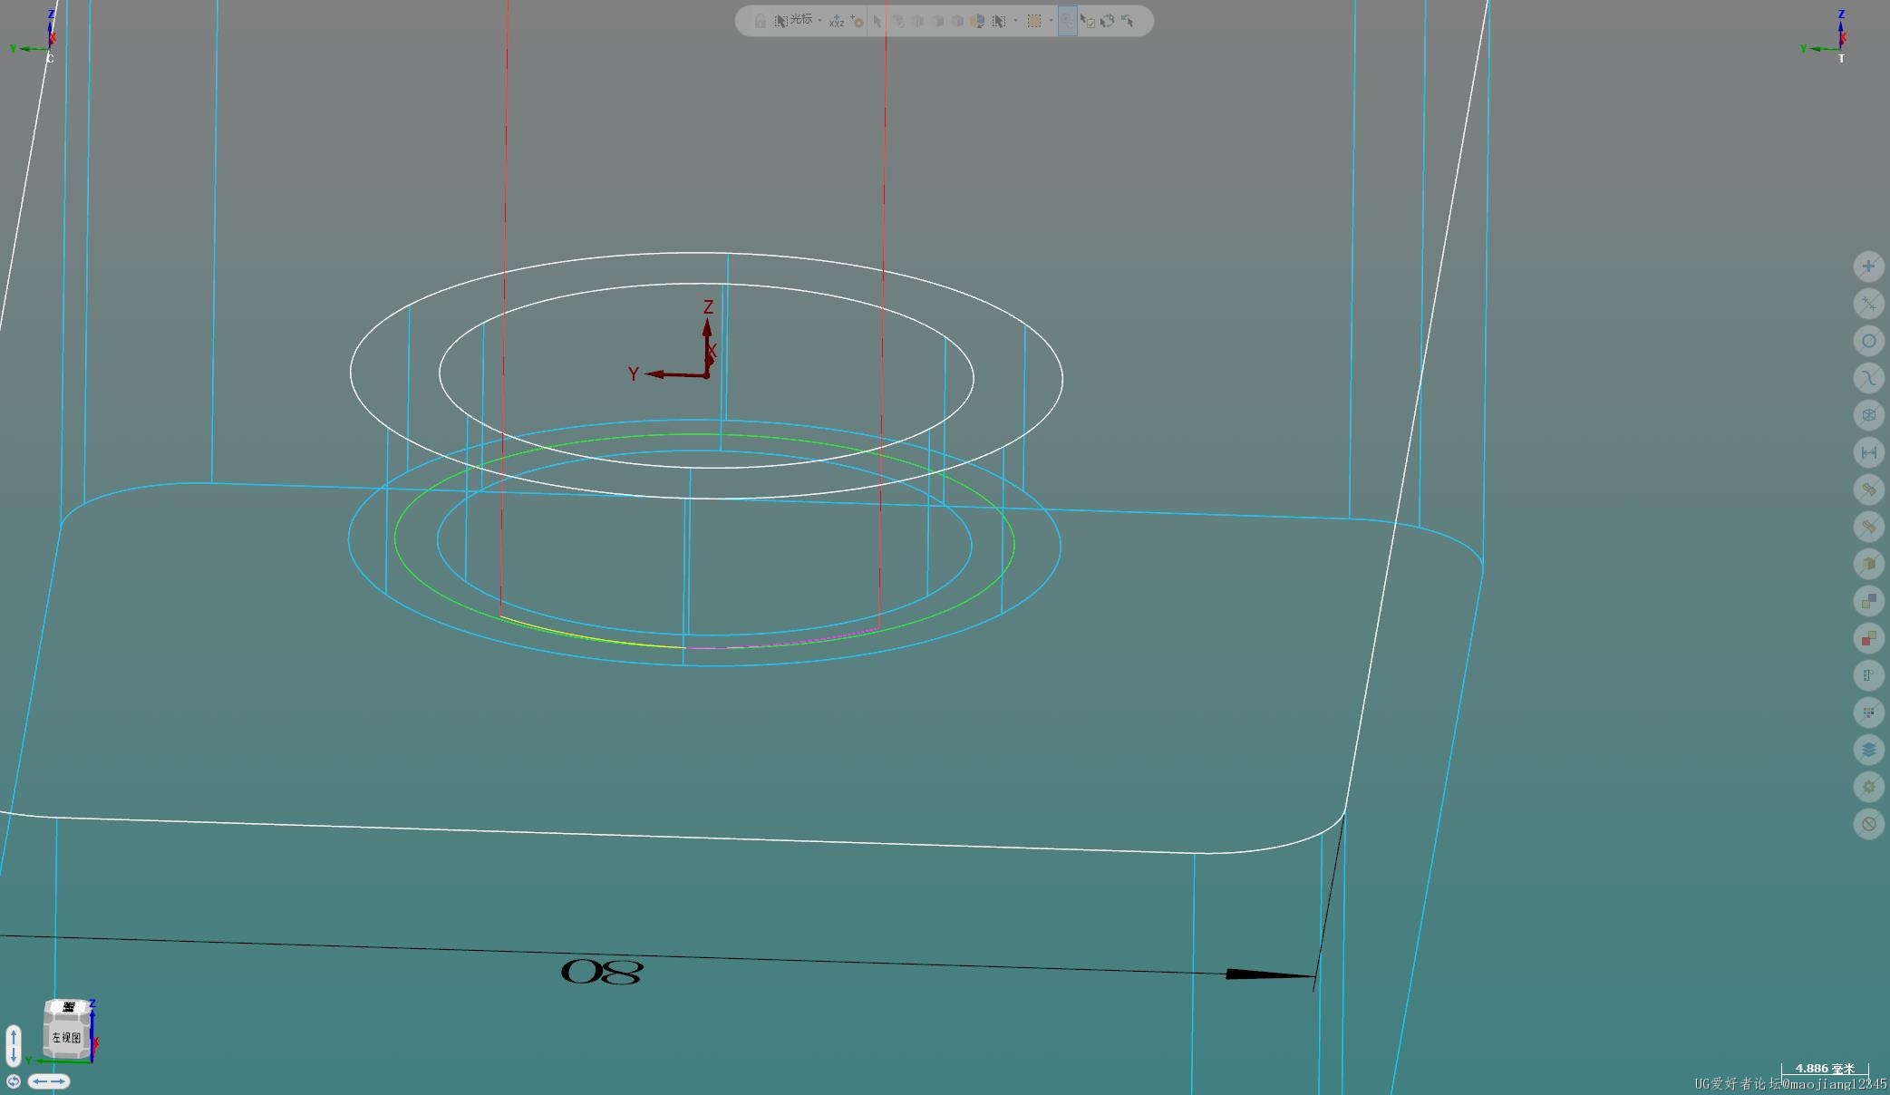The width and height of the screenshot is (1890, 1095).
Task: Click the bracket list circle icon
Action: pos(1868,675)
